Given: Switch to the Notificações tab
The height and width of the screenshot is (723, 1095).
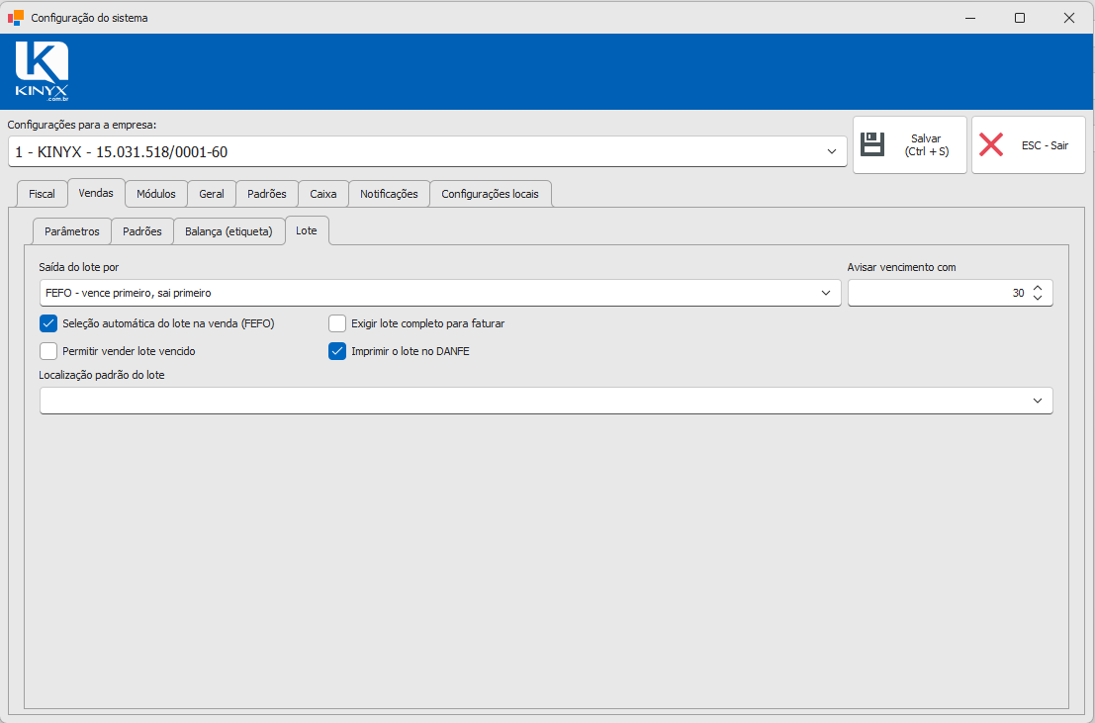Looking at the screenshot, I should (389, 194).
